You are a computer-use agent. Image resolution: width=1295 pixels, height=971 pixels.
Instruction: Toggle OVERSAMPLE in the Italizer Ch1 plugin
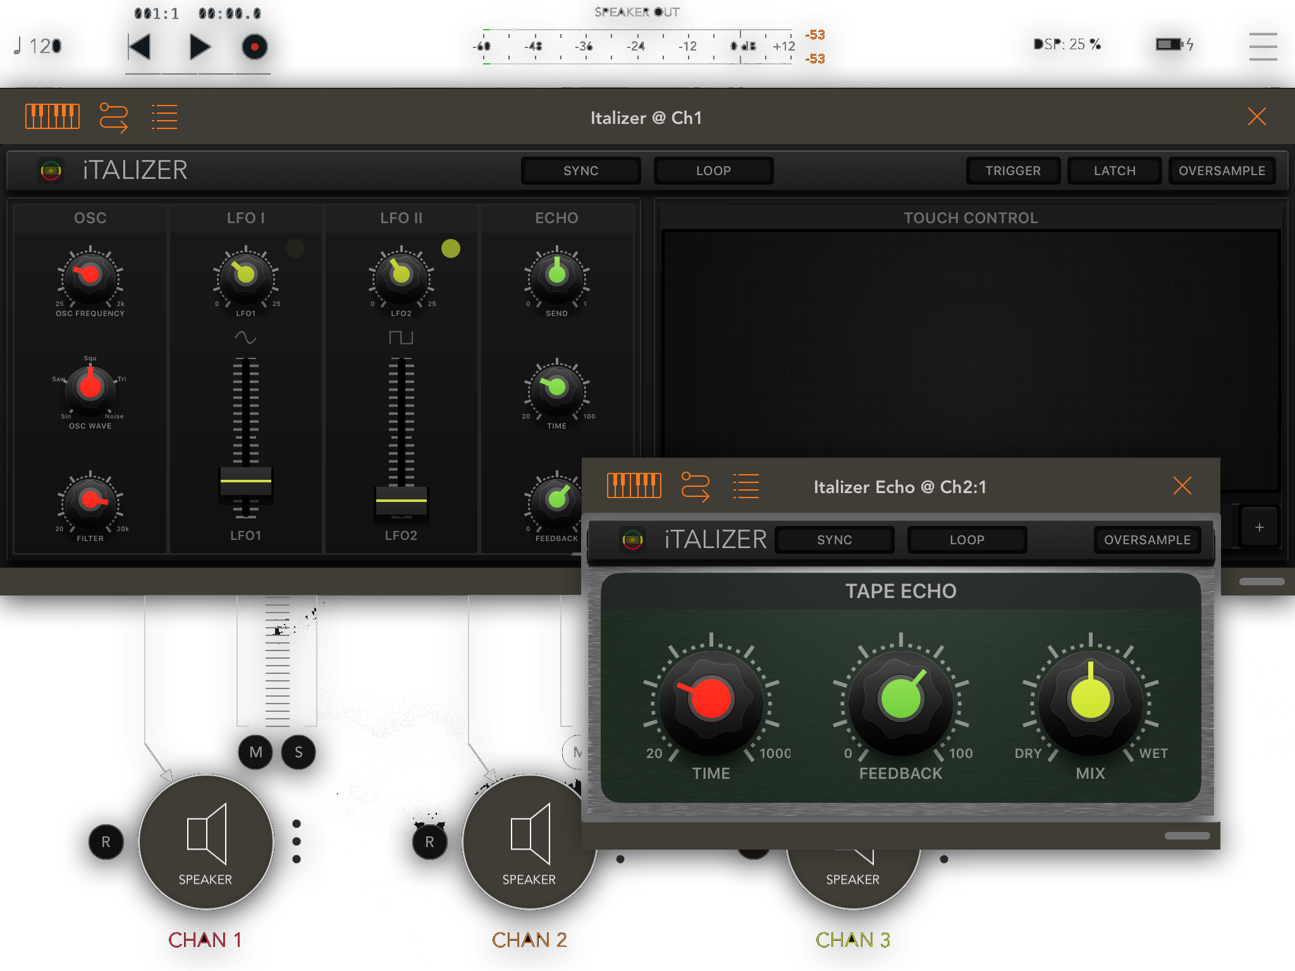(1222, 171)
